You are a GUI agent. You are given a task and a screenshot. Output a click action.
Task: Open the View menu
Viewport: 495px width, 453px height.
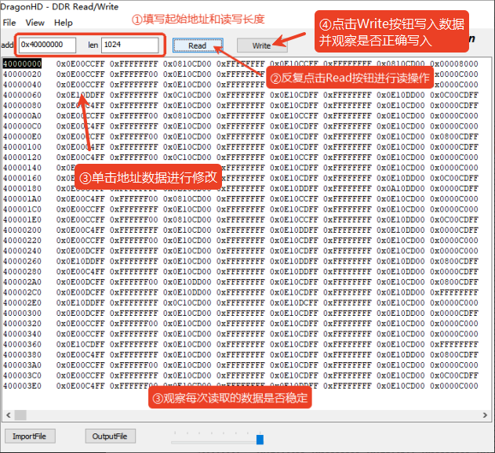(x=35, y=23)
